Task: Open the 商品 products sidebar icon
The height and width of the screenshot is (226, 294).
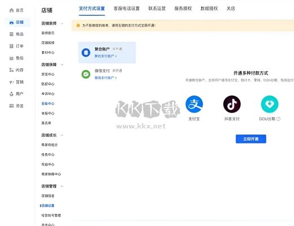Action: click(x=11, y=34)
